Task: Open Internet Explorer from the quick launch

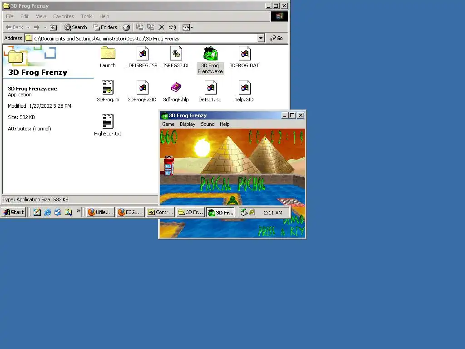Action: point(47,213)
